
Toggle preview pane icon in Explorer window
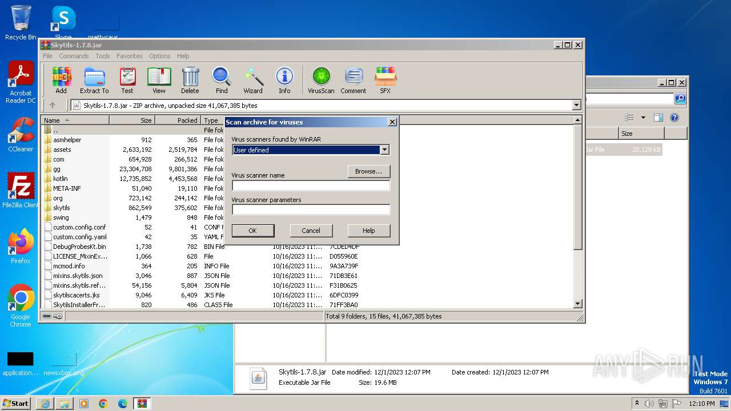(658, 118)
